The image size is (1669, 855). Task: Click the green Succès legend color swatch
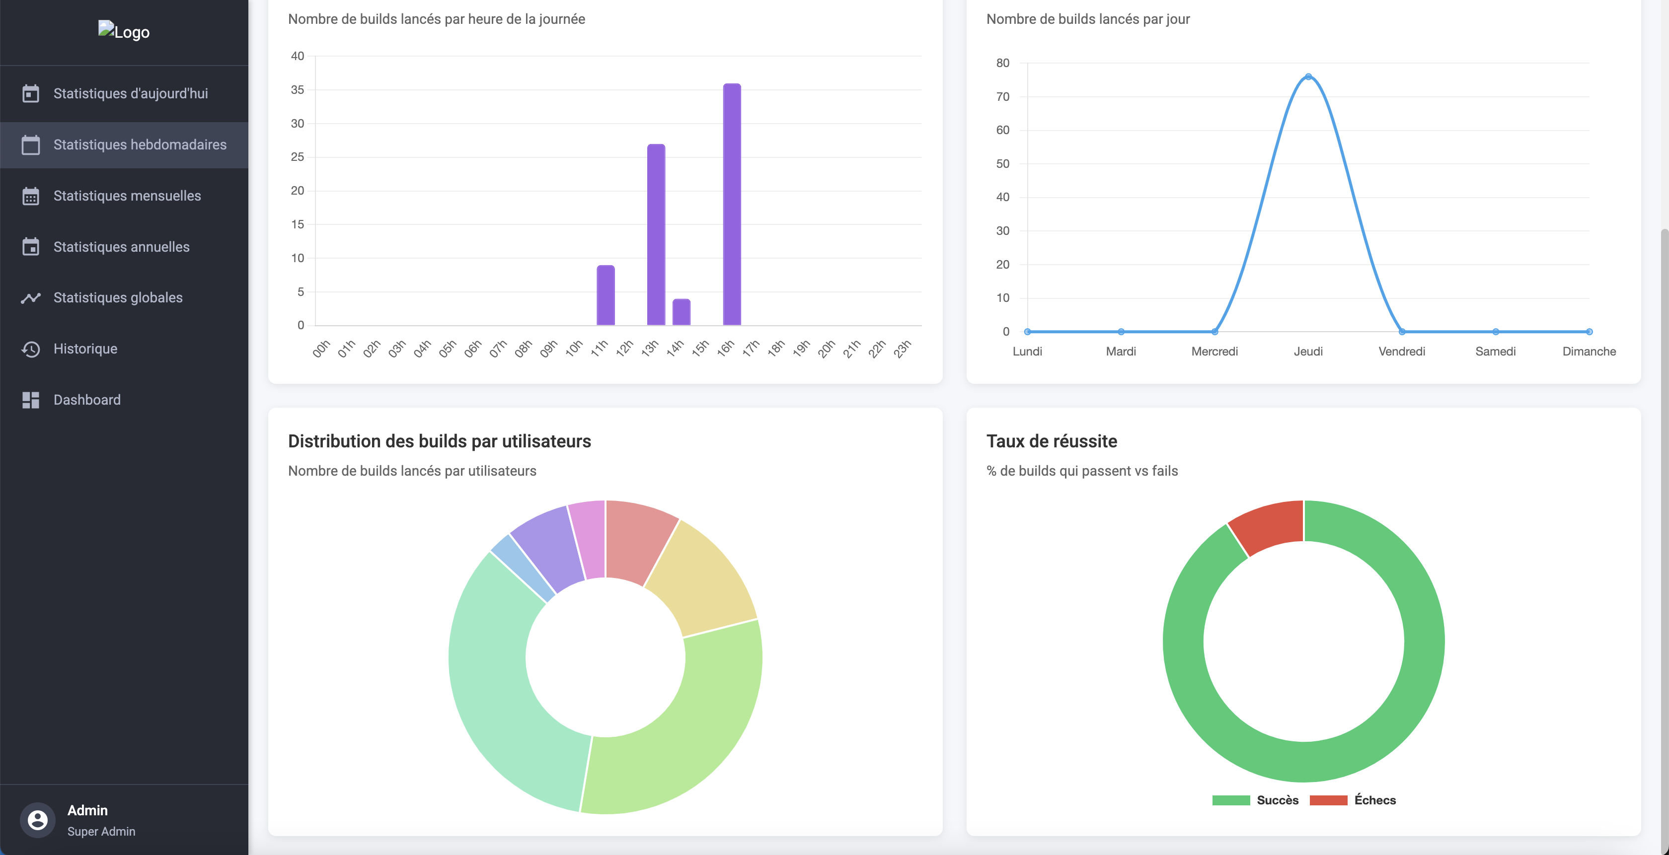pyautogui.click(x=1231, y=800)
